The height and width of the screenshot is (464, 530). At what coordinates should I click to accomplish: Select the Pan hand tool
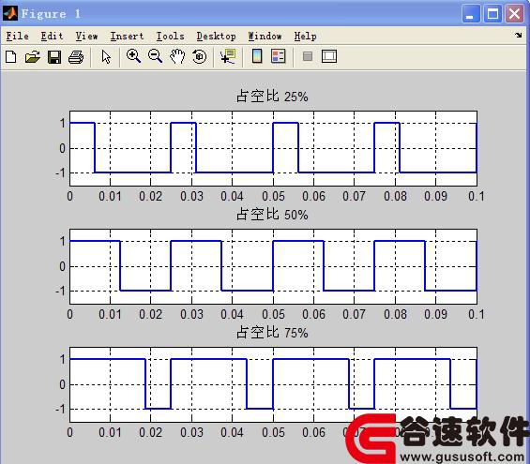coord(177,56)
